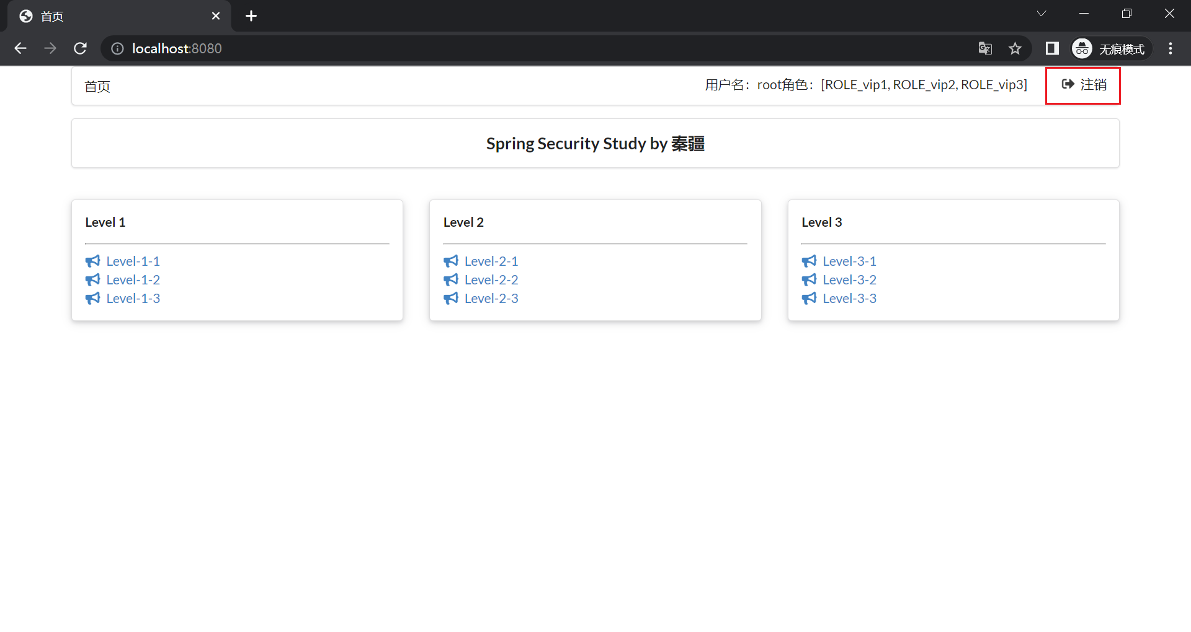
Task: Open the Level-1-2 link
Action: pyautogui.click(x=133, y=280)
